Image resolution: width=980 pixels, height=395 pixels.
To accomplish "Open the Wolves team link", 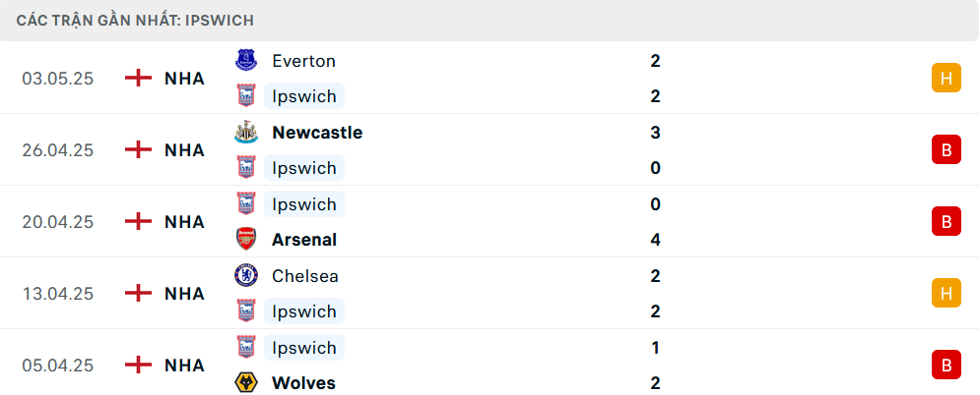I will (x=303, y=383).
